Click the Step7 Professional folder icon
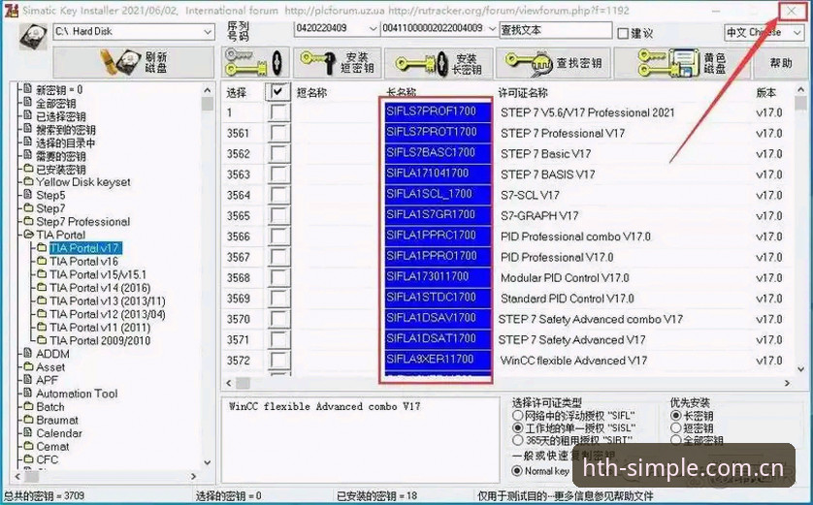Screen dimensions: 813x505 pos(28,222)
